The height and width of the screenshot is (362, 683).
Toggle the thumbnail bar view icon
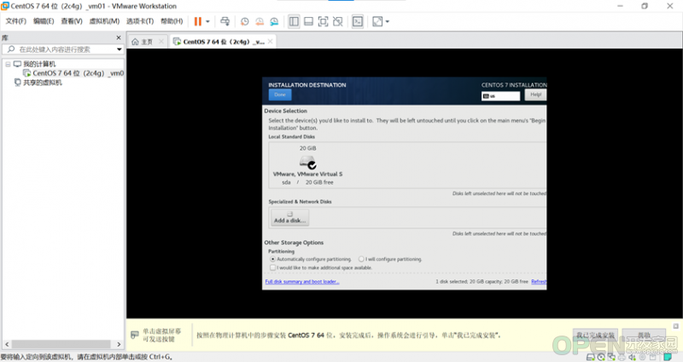click(308, 21)
